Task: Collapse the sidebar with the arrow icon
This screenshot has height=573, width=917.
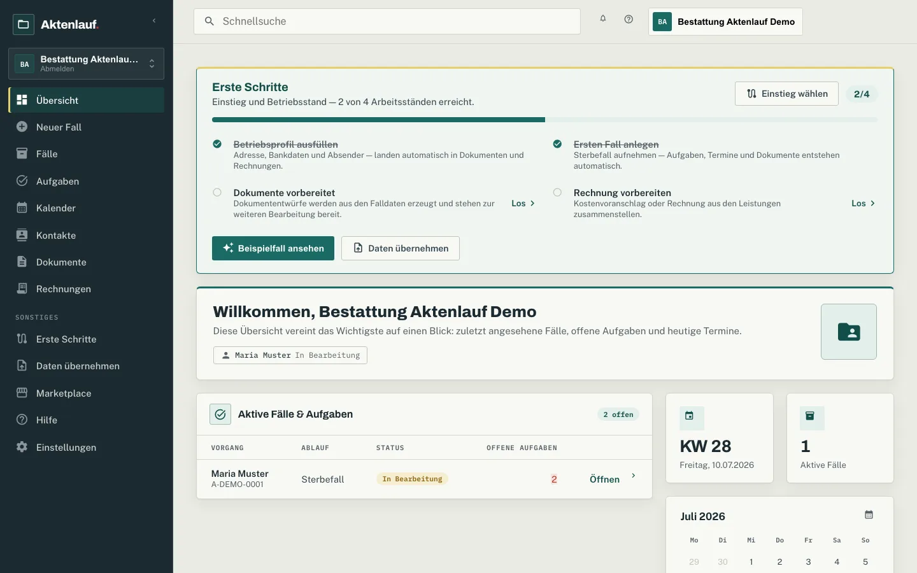Action: (x=154, y=21)
